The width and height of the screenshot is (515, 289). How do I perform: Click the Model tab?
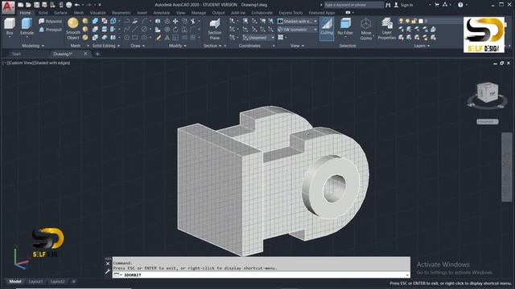[x=15, y=282]
